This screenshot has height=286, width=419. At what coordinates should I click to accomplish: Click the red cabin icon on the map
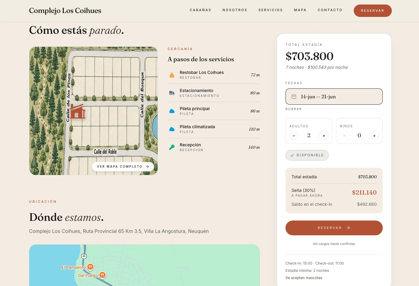pos(78,111)
